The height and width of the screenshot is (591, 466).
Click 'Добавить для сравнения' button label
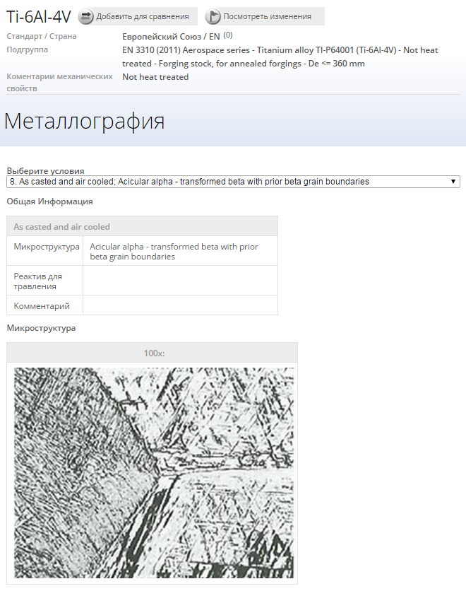(143, 16)
